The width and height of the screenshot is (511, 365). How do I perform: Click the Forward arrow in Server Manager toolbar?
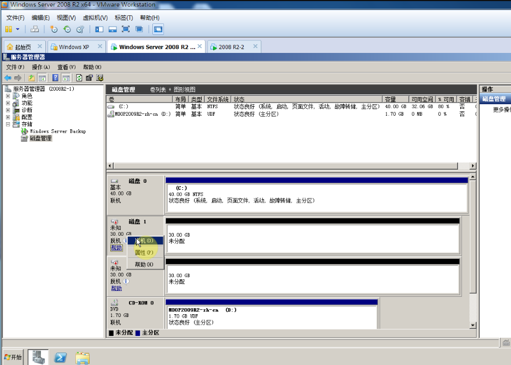[18, 78]
